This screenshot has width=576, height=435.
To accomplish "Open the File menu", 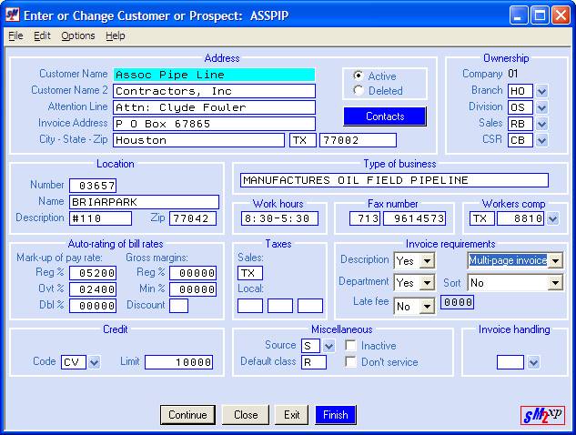I will [15, 35].
